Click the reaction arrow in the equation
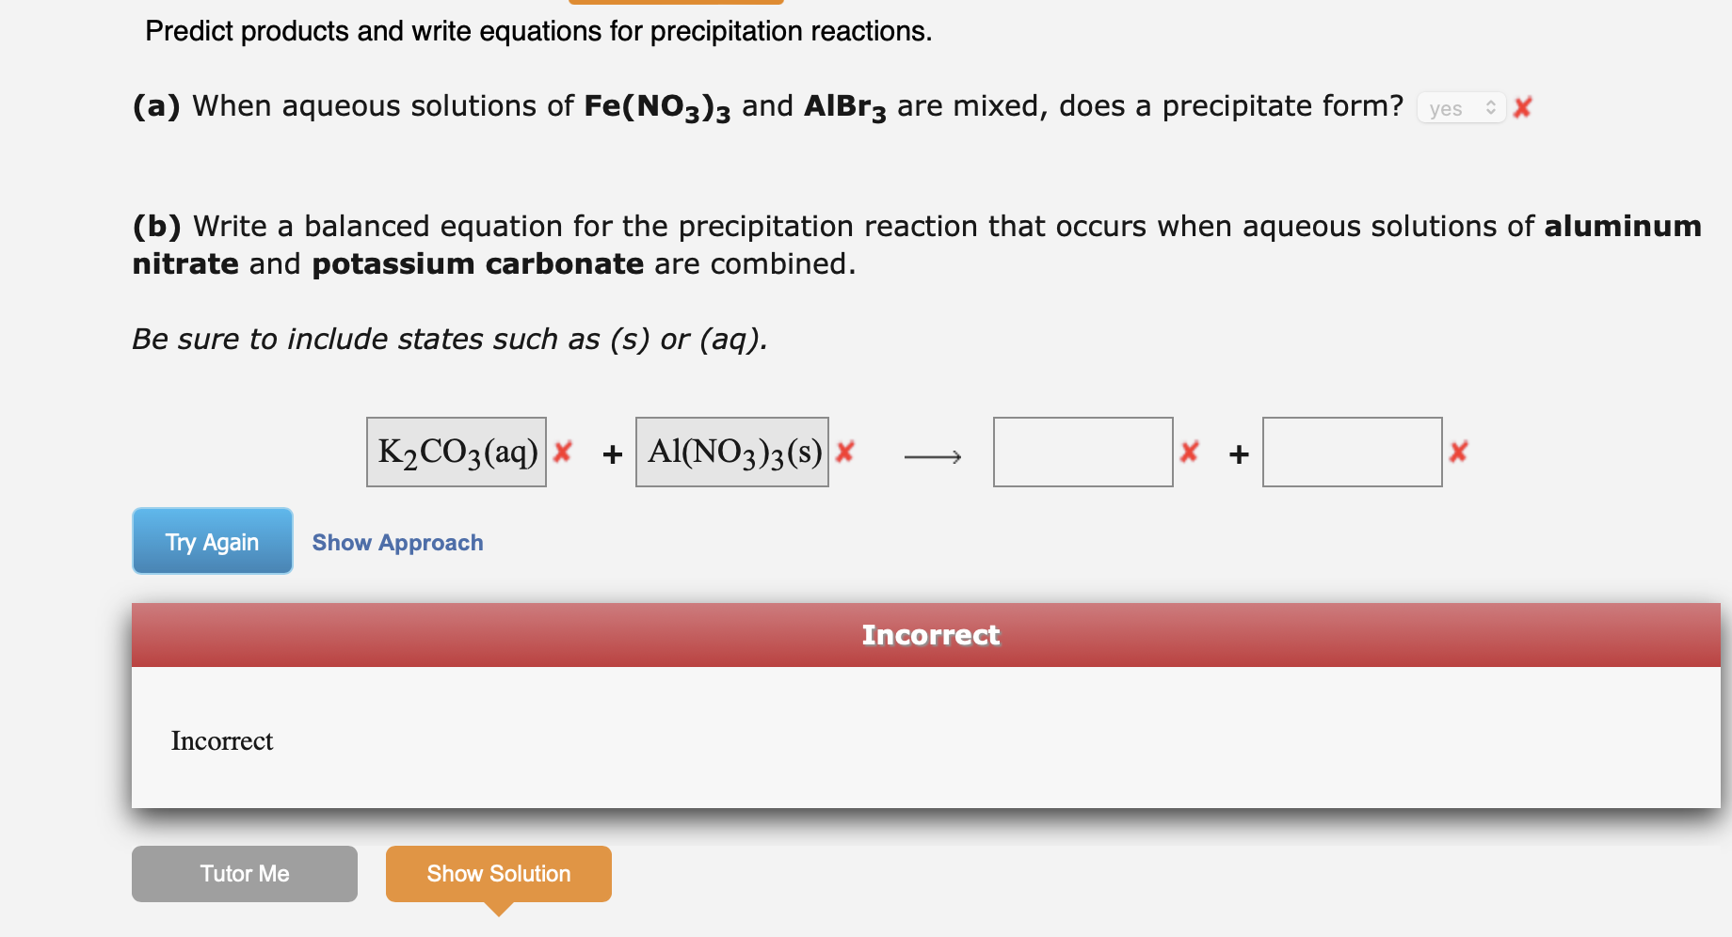1732x937 pixels. [933, 456]
